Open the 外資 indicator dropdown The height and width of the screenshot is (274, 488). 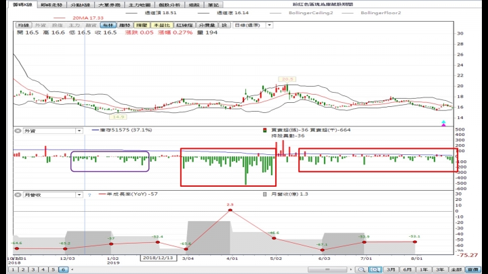click(x=53, y=131)
